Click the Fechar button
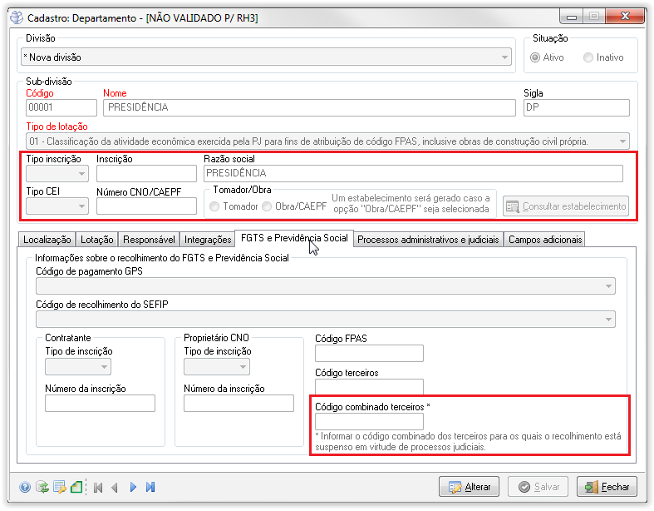The image size is (654, 511). point(607,487)
